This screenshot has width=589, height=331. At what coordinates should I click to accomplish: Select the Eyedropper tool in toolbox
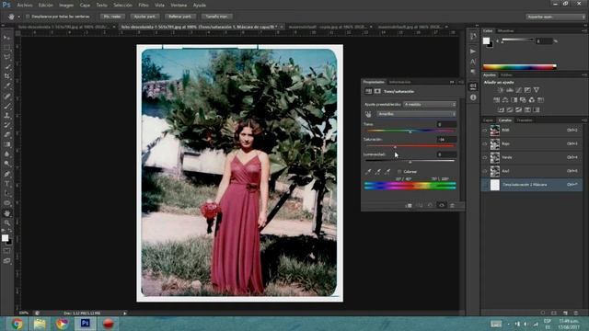tap(6, 86)
